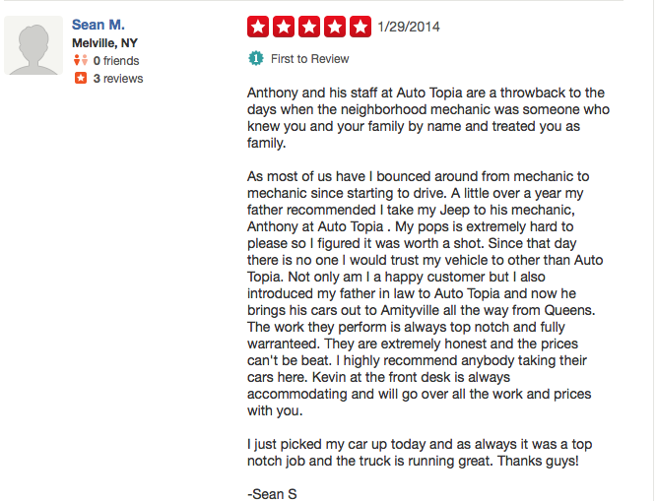This screenshot has width=656, height=501.
Task: Click the review date 1/29/2014
Action: (x=407, y=27)
